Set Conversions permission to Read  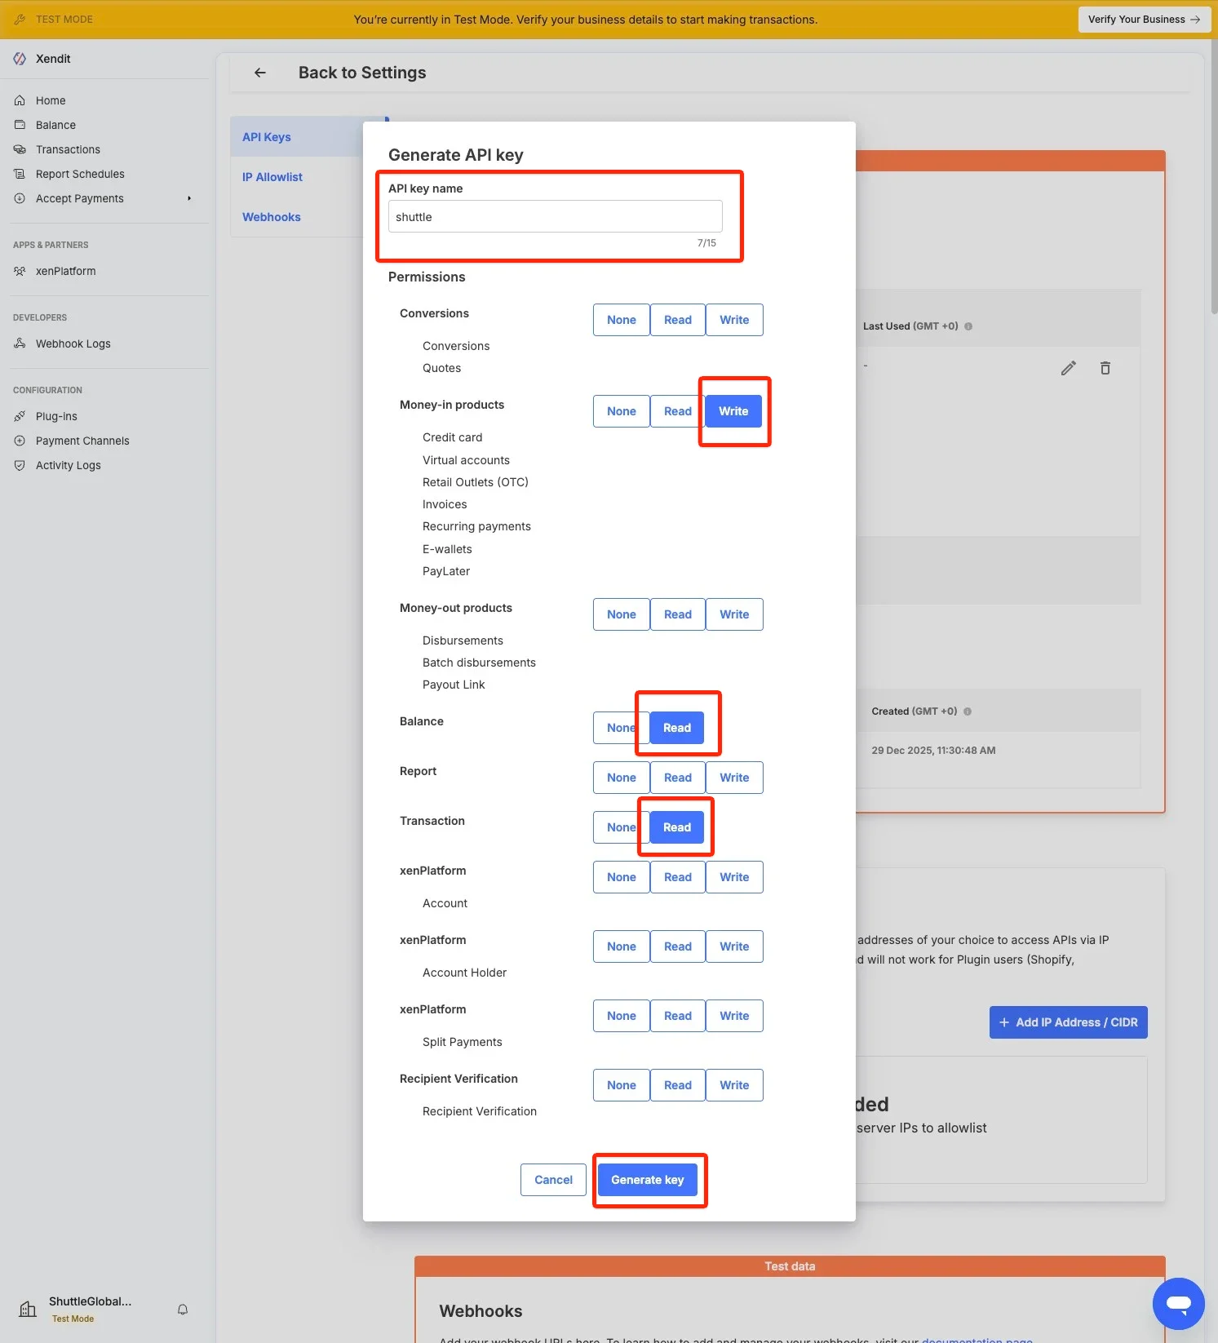677,320
